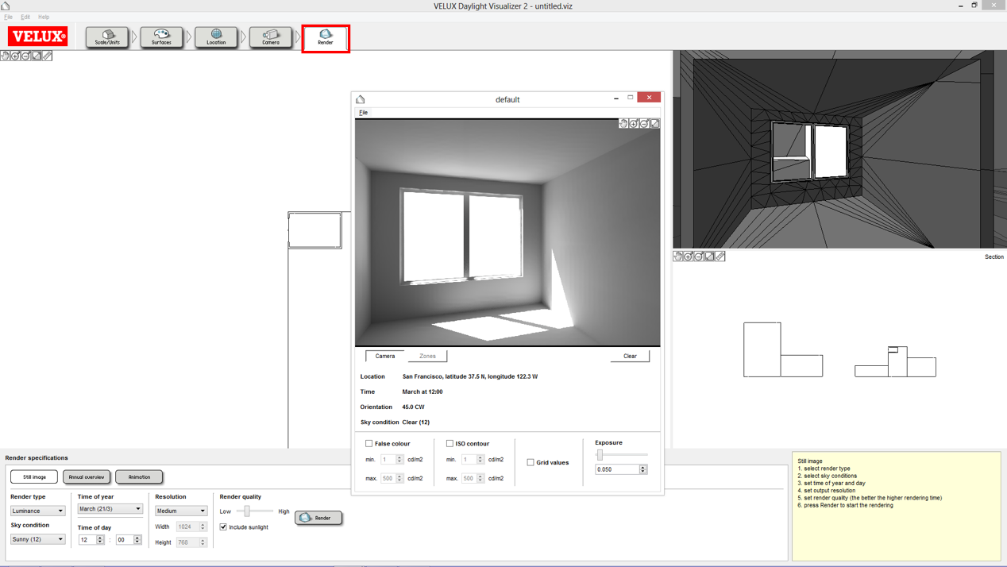The image size is (1007, 567).
Task: Open the Resolution Medium dropdown
Action: [181, 511]
